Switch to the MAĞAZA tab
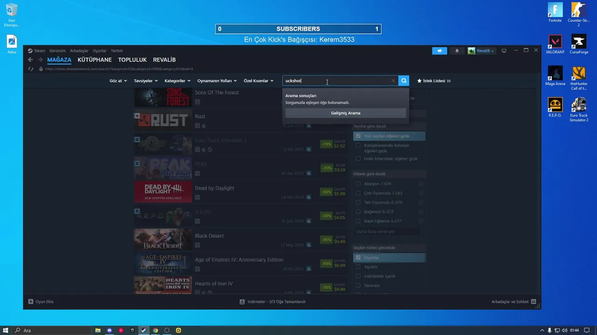Viewport: 597px width, 335px height. [x=59, y=60]
